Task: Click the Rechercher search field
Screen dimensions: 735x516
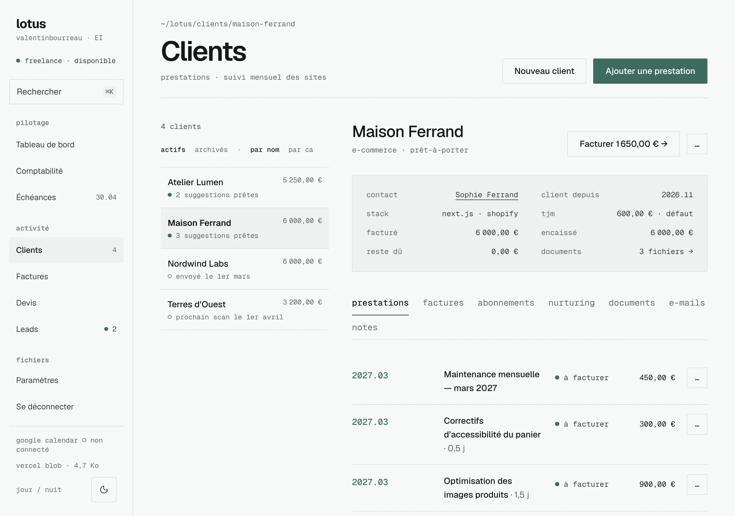Action: click(66, 92)
